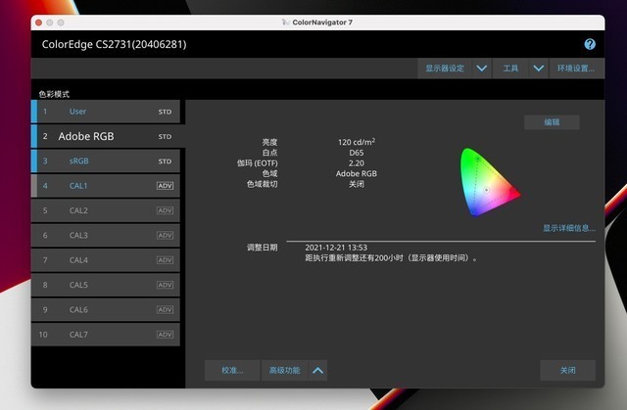Click the 编辑 edit button

click(x=552, y=122)
